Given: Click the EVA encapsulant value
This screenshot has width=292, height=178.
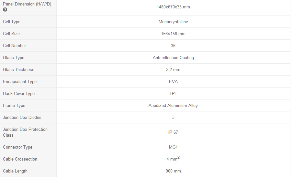Looking at the screenshot, I should 173,81.
